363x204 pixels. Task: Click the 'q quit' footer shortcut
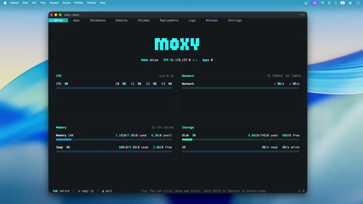(x=107, y=191)
